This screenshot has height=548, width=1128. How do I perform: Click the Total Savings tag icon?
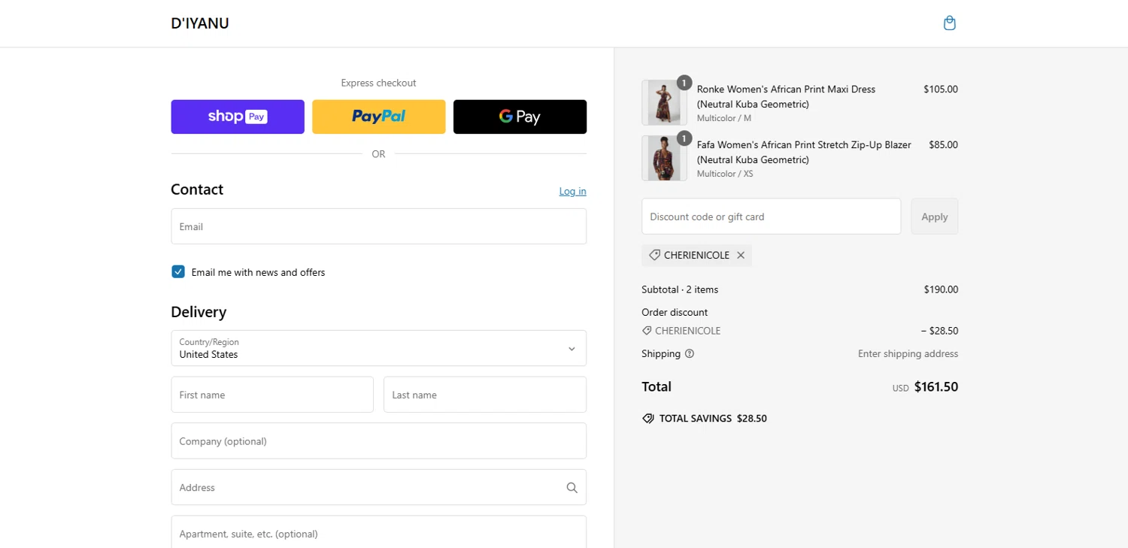click(x=648, y=419)
